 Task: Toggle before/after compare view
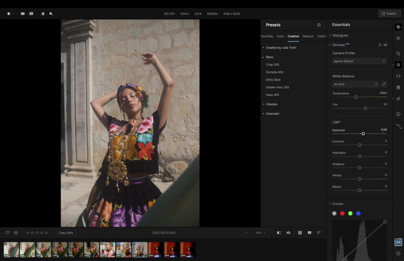pos(279,233)
